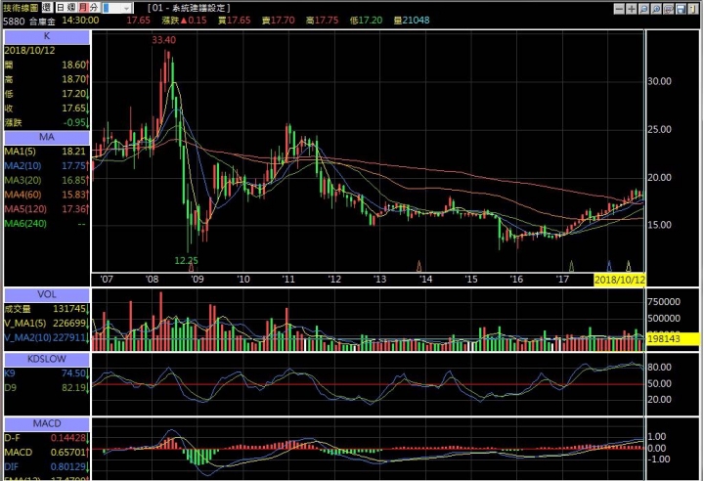Click the yellow 198143 volume axis label
Viewport: 704px width, 481px height.
click(x=673, y=338)
